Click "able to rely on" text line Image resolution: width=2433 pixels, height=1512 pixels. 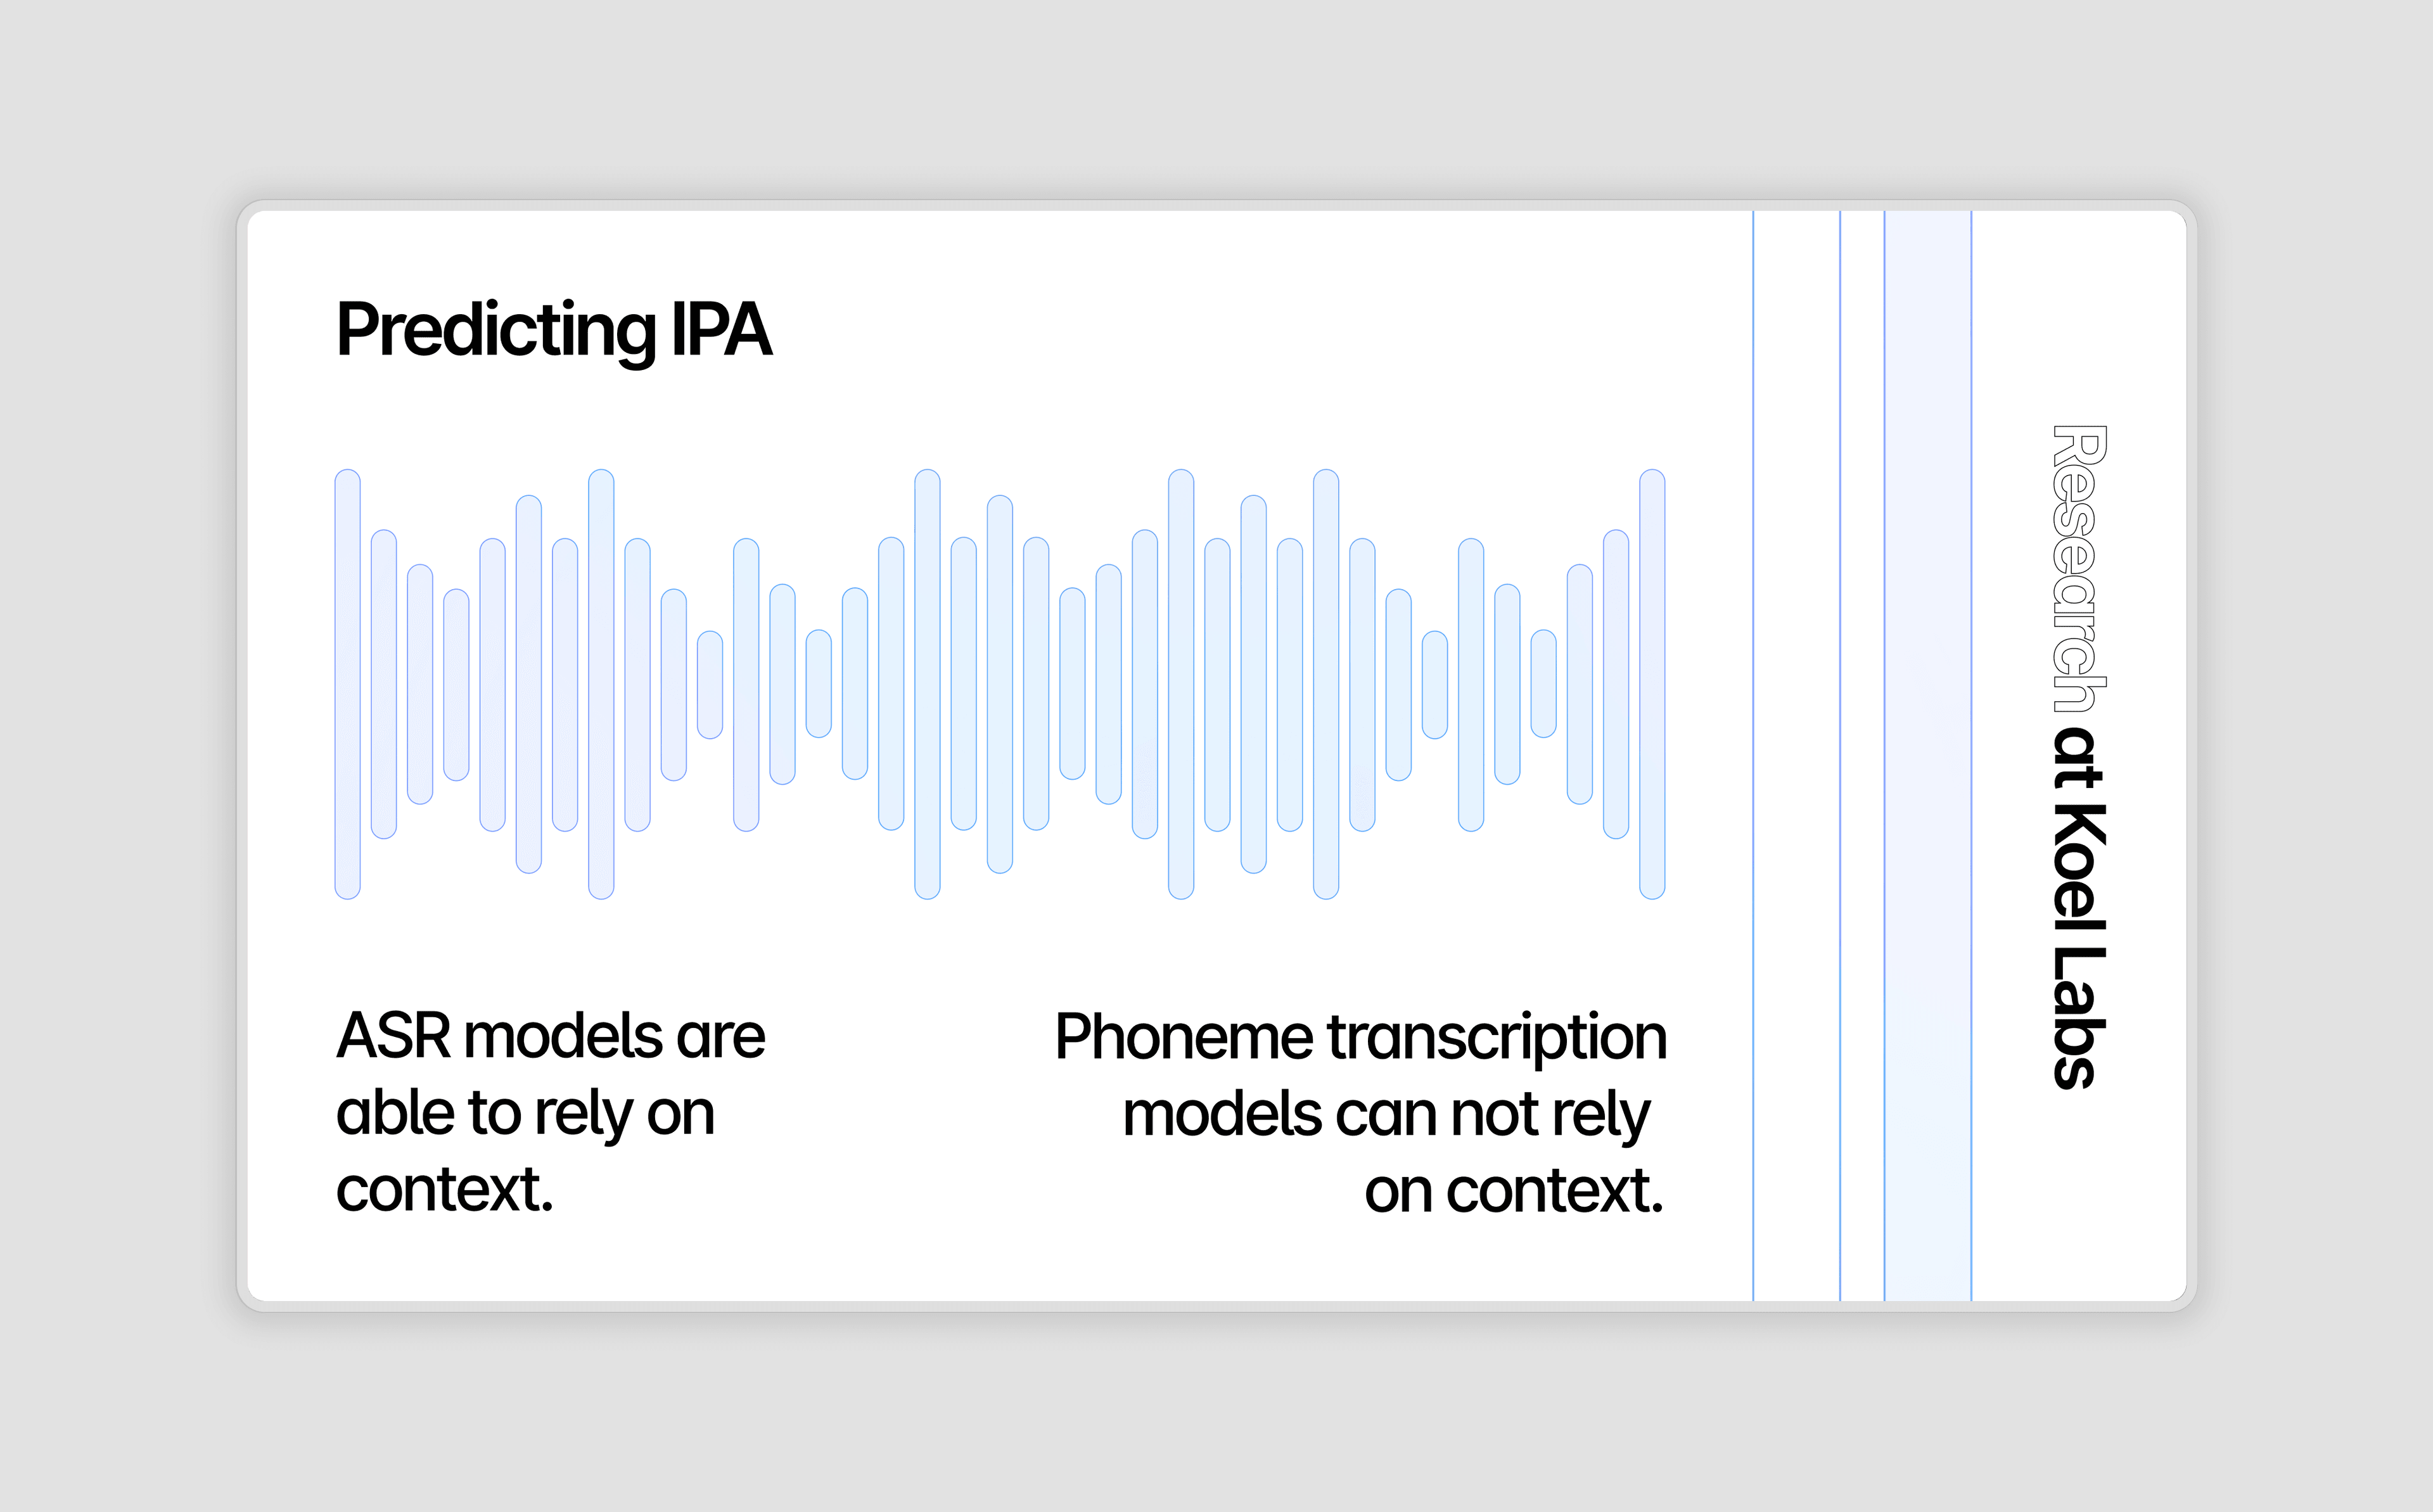tap(526, 1114)
